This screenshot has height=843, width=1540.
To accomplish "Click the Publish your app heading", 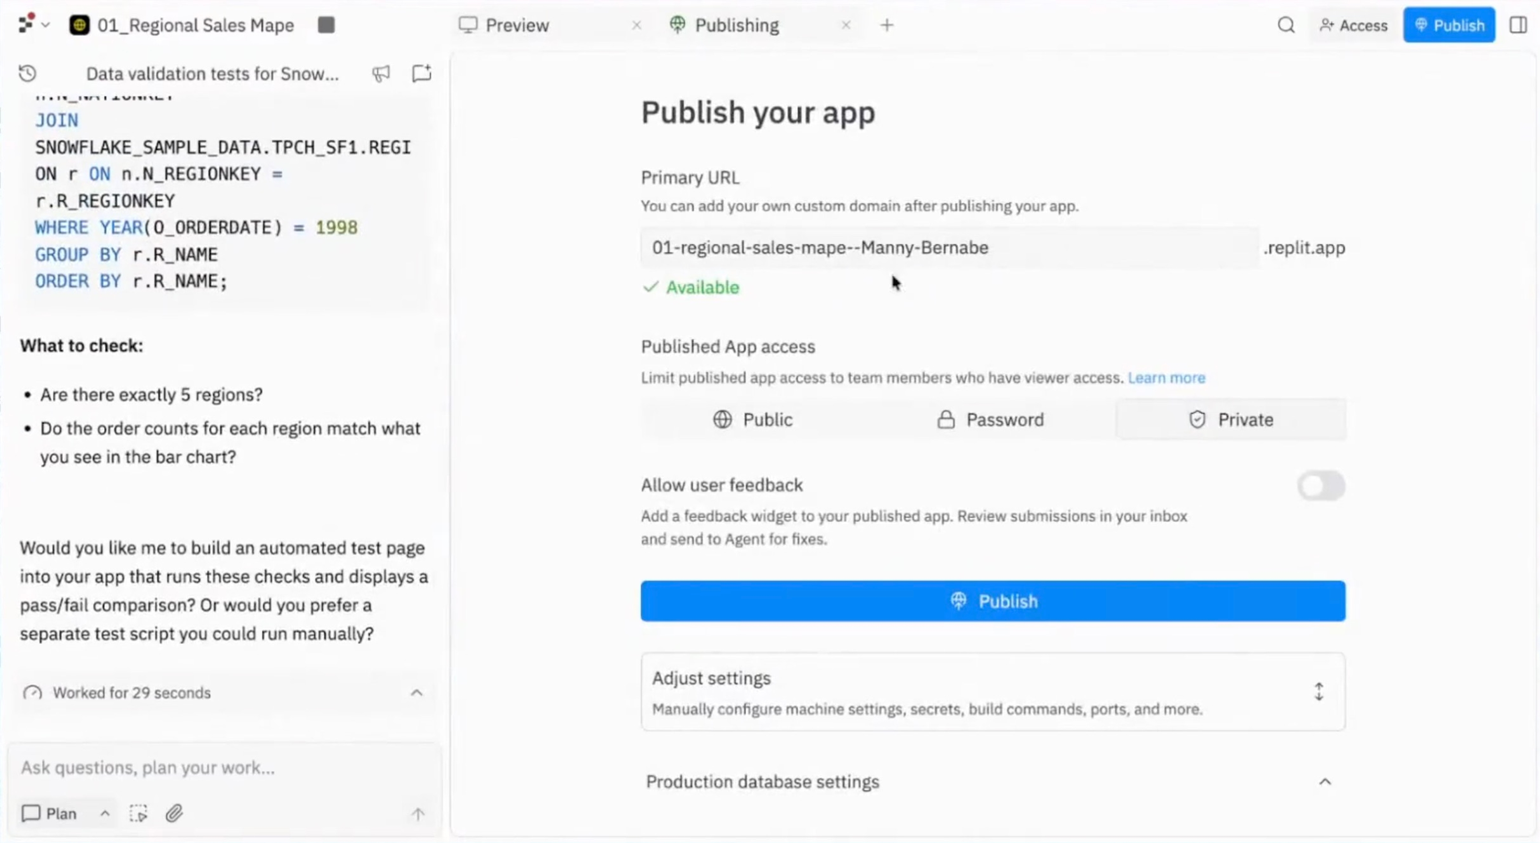I will 758,112.
